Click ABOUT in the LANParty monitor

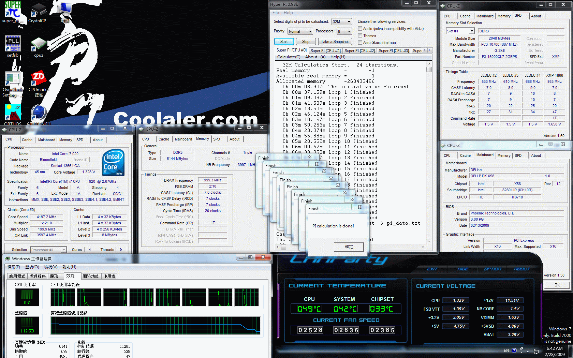click(522, 269)
